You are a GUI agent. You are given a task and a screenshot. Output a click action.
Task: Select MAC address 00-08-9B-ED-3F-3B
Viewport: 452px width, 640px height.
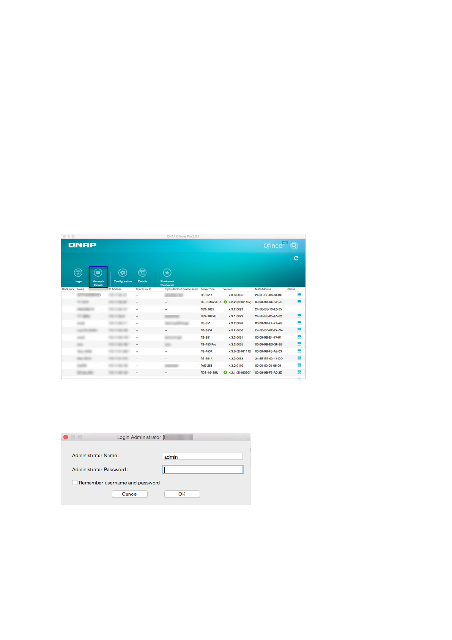[269, 344]
